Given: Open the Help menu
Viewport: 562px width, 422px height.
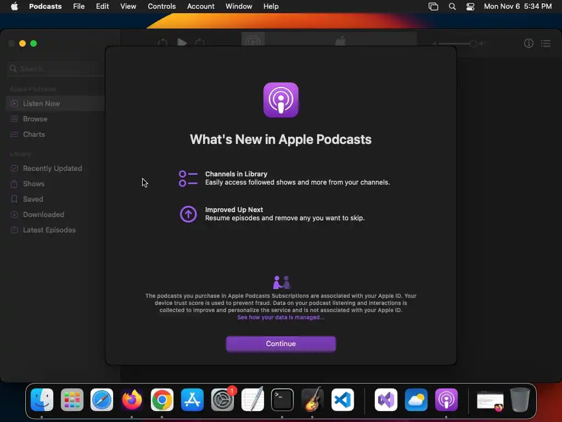Looking at the screenshot, I should (x=271, y=7).
